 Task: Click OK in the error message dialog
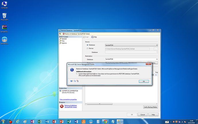point(143,81)
